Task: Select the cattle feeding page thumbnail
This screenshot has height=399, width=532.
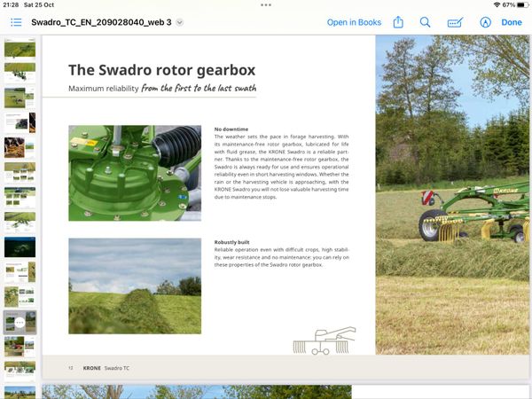Action: pos(20,147)
